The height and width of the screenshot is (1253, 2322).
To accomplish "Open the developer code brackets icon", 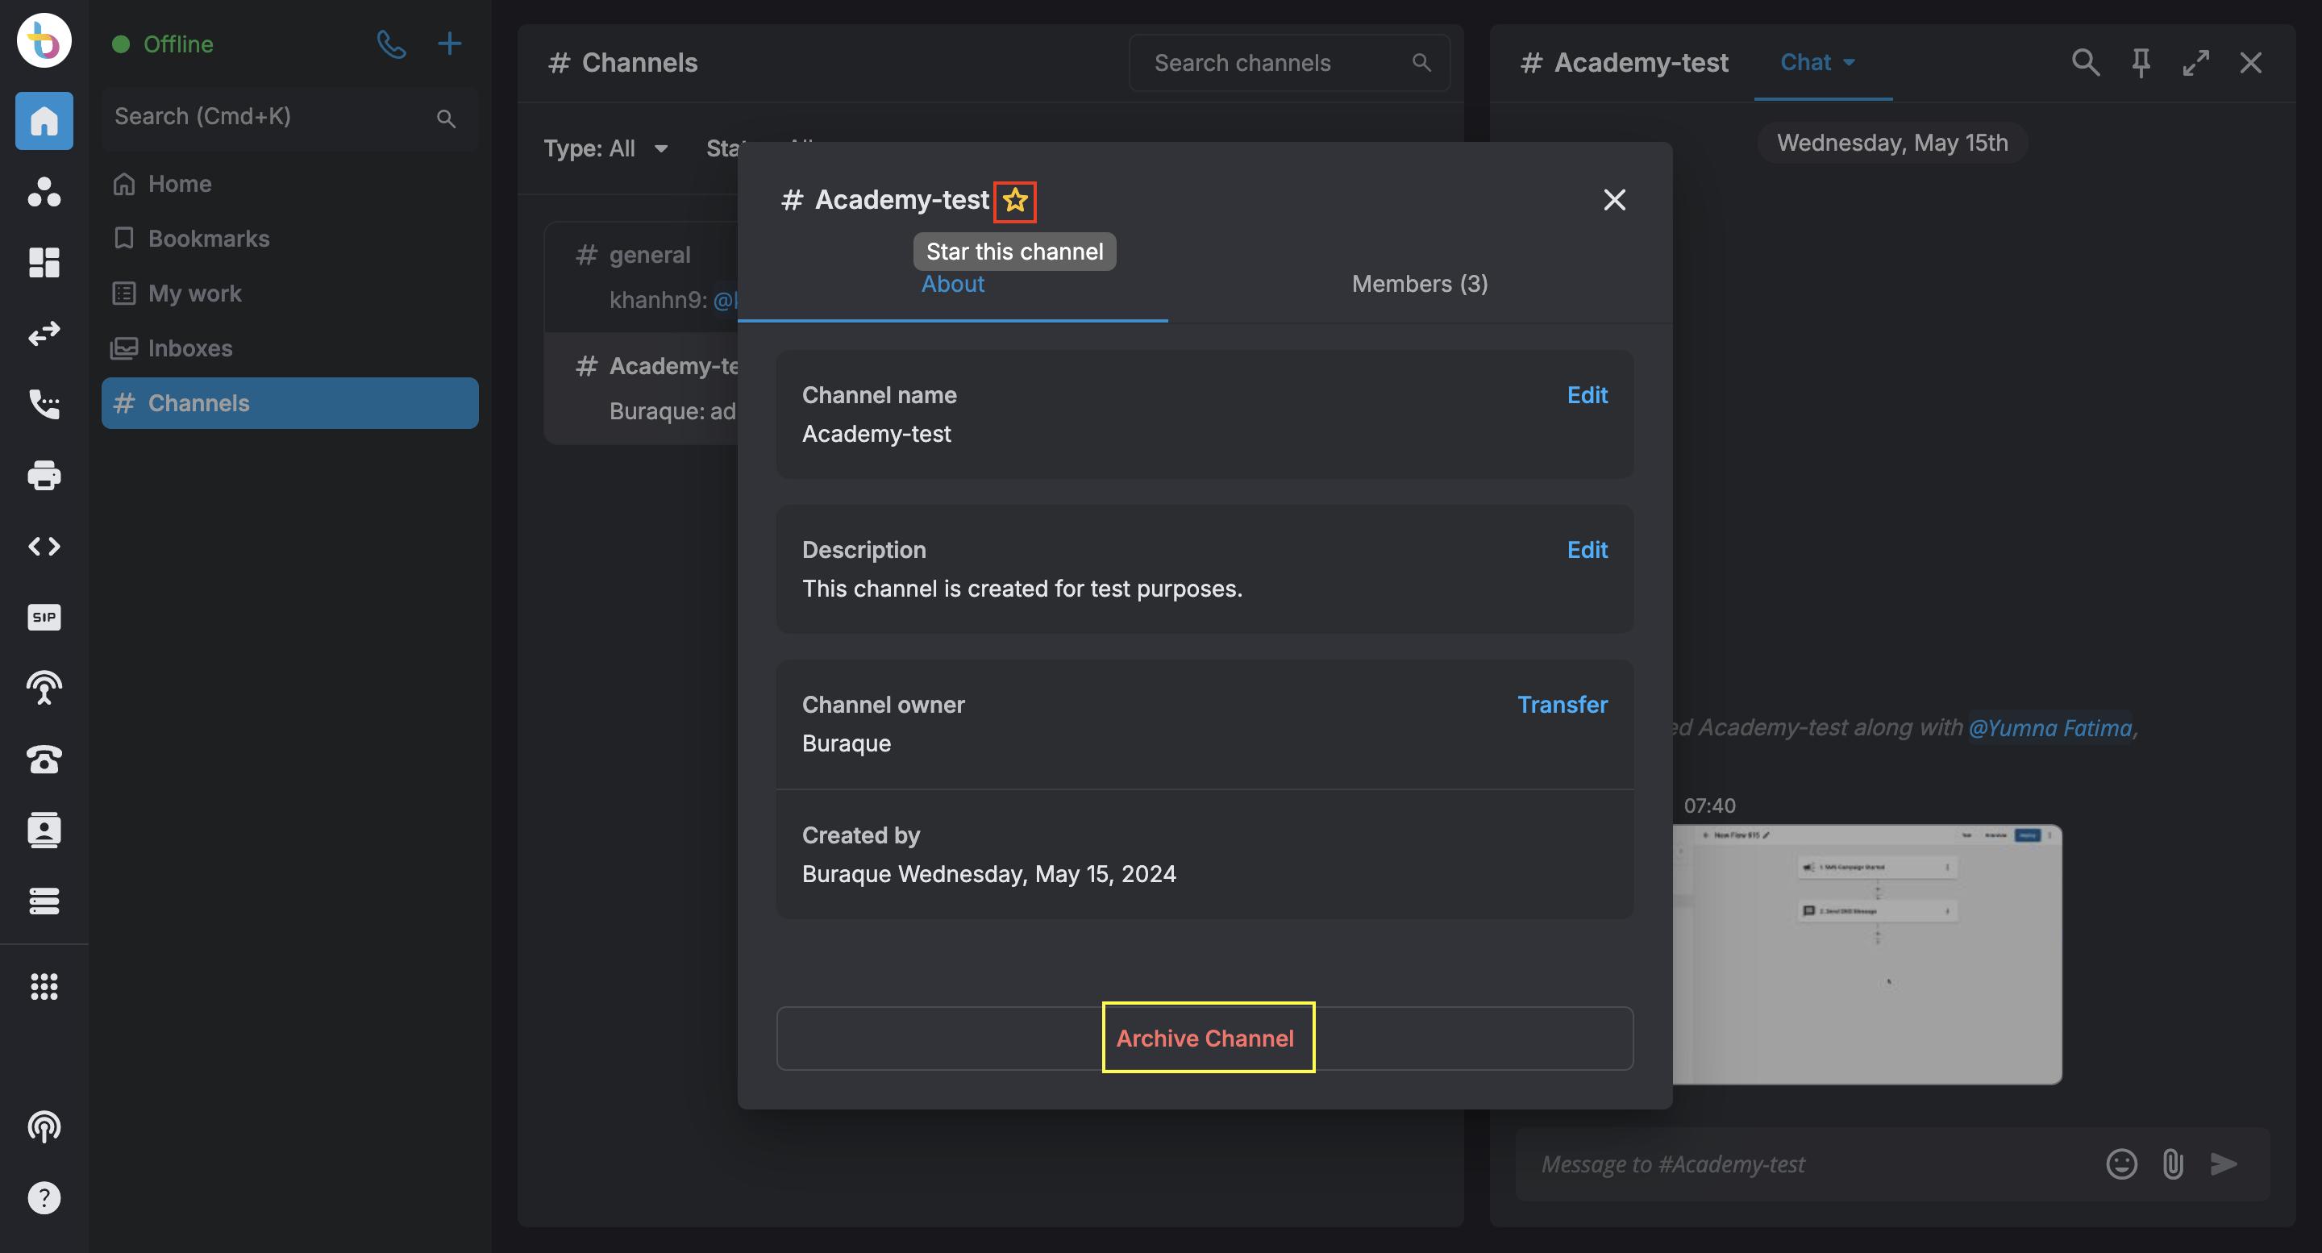I will point(44,546).
